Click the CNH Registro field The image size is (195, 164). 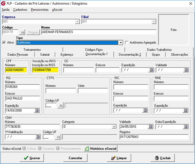tap(154, 137)
